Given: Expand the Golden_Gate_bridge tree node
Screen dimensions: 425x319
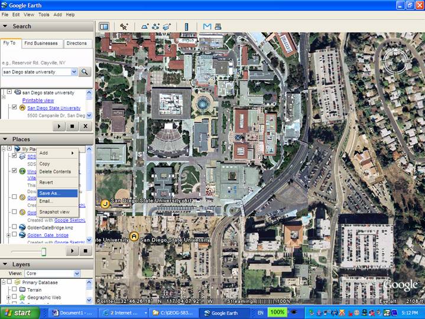Looking at the screenshot, I should (8, 235).
